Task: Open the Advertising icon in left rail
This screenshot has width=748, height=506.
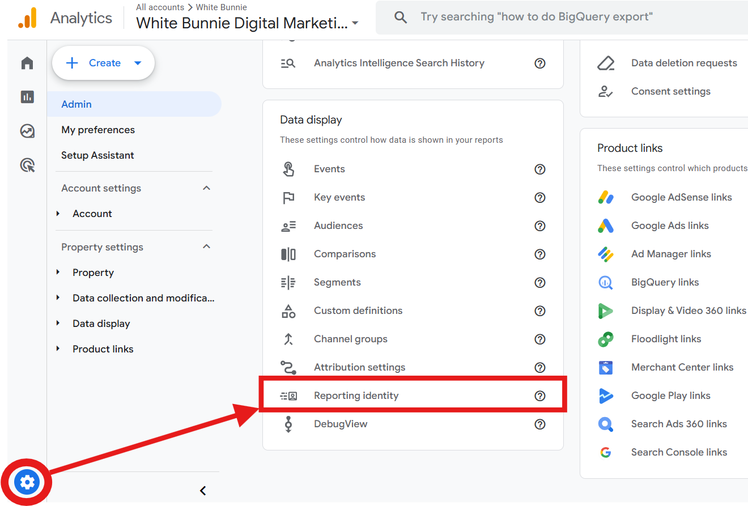Action: [x=27, y=165]
